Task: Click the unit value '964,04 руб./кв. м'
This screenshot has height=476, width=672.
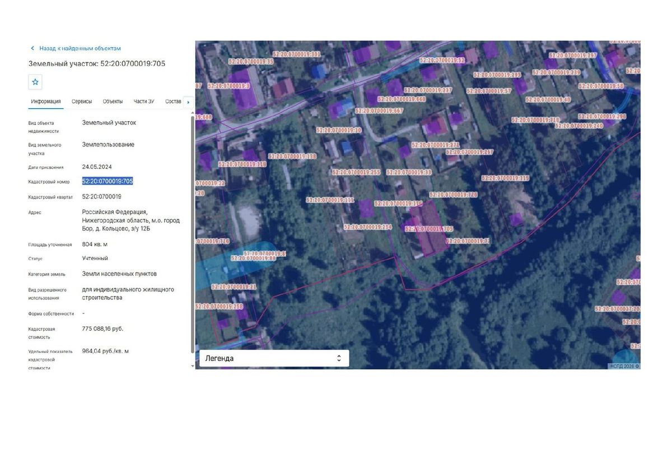Action: point(105,351)
